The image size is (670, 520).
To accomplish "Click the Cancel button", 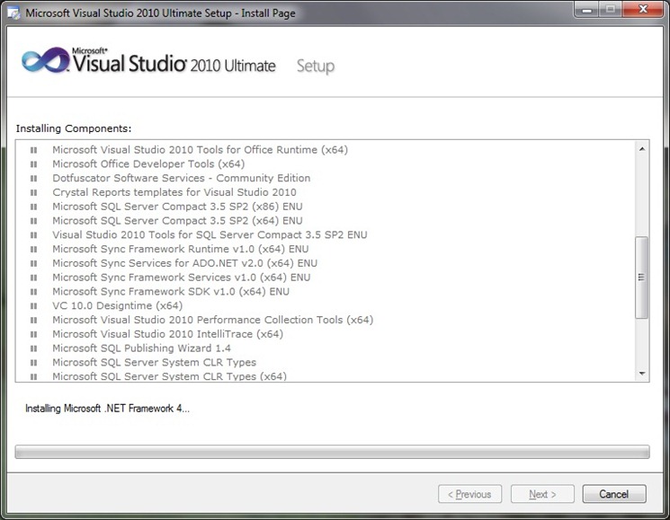I will 614,494.
